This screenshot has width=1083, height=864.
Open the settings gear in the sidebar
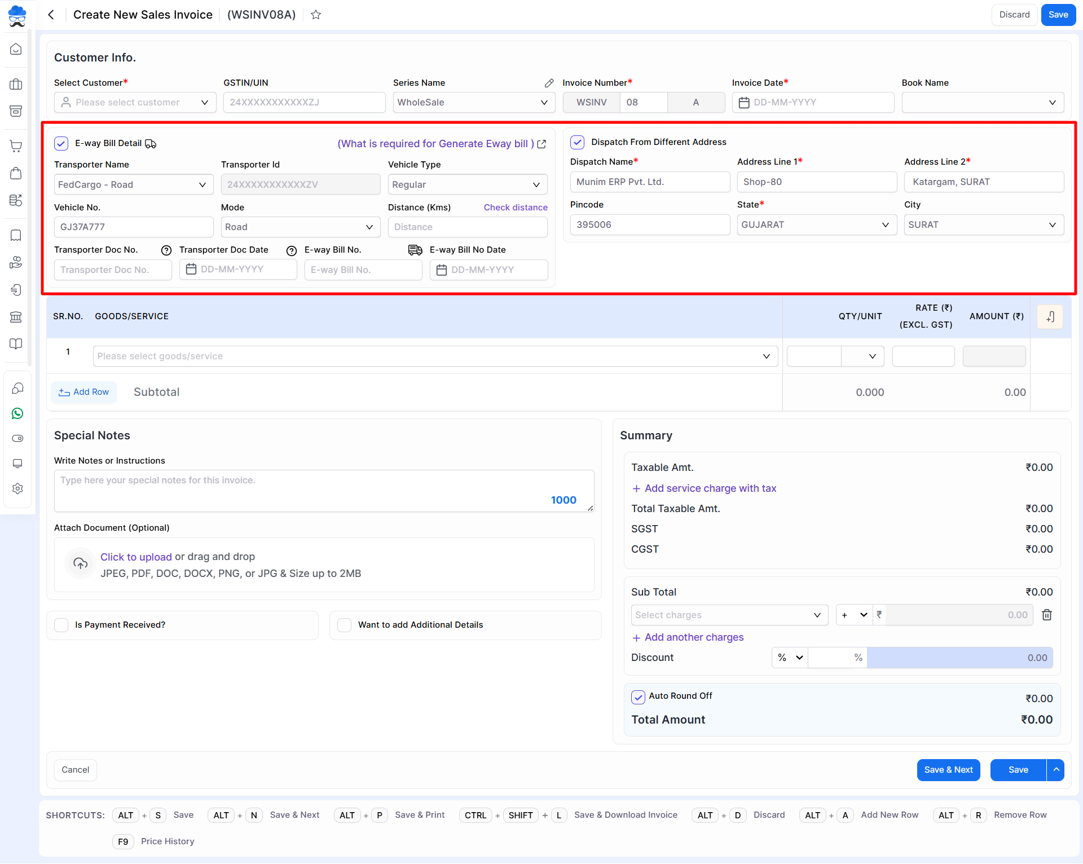tap(17, 488)
